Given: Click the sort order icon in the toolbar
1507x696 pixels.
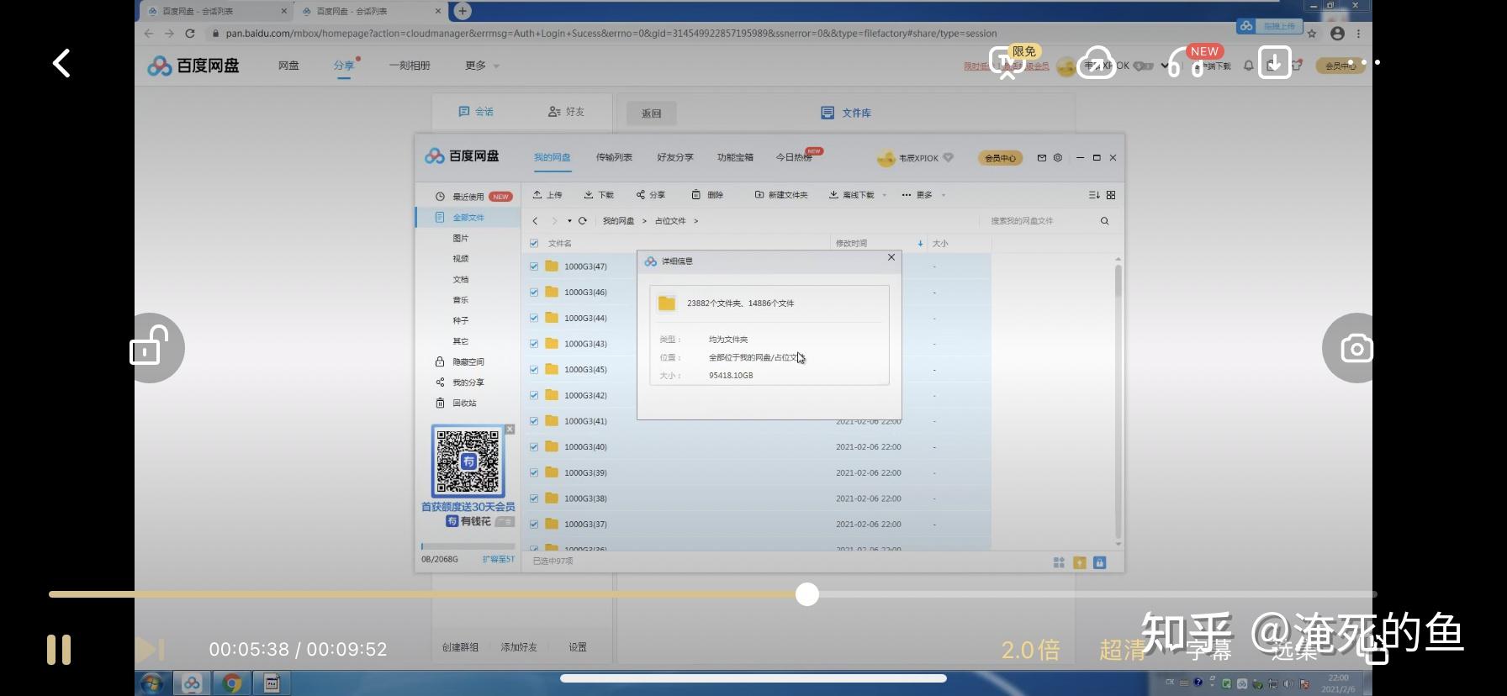Looking at the screenshot, I should coord(1094,195).
